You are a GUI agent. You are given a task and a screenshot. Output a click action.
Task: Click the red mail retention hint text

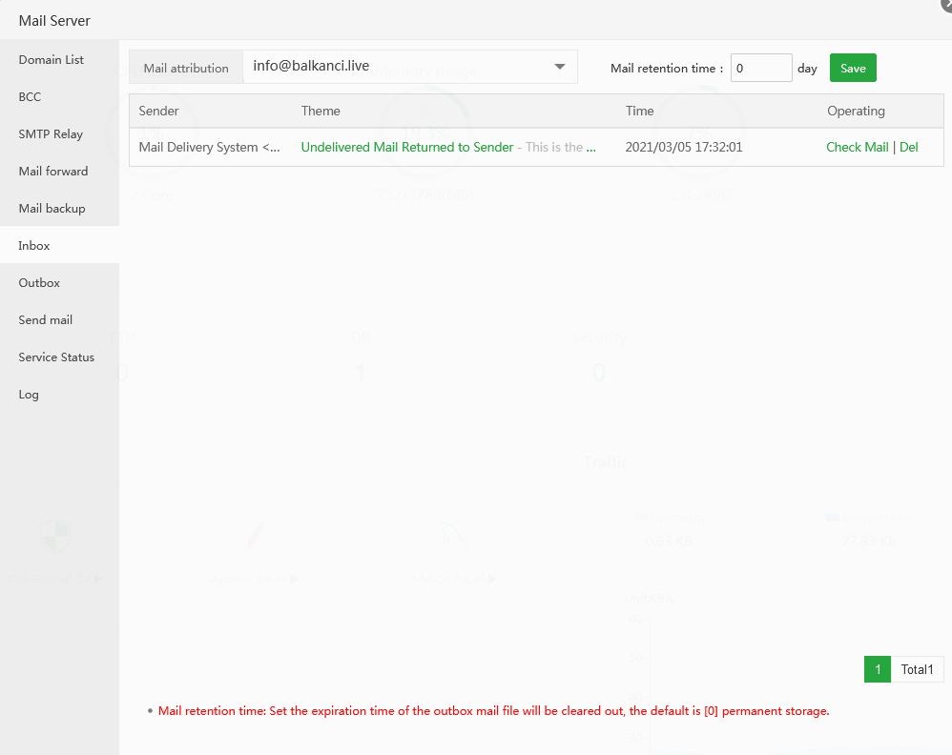point(493,711)
